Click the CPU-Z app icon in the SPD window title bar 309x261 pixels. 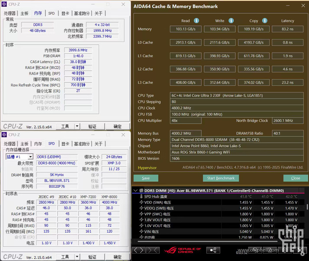pos(4,135)
